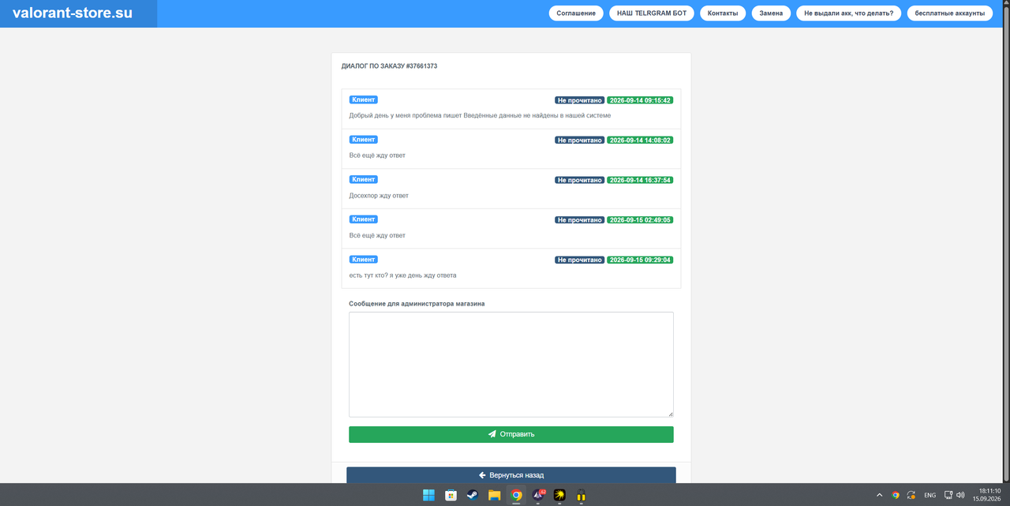Select the Замена menu button
This screenshot has height=506, width=1010.
[771, 13]
